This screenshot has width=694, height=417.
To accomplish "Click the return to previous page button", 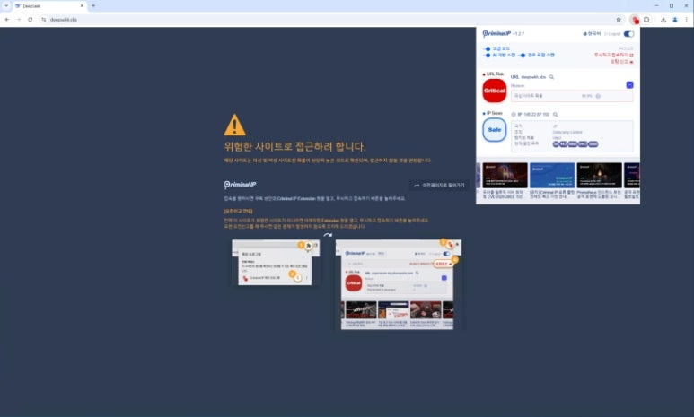I will (439, 186).
